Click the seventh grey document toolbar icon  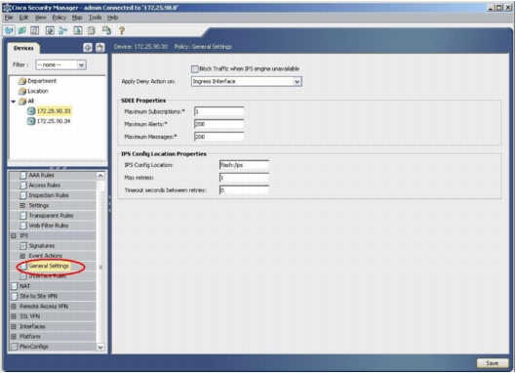tap(92, 30)
